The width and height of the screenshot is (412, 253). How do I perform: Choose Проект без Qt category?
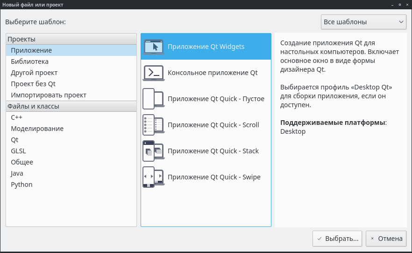pyautogui.click(x=33, y=84)
